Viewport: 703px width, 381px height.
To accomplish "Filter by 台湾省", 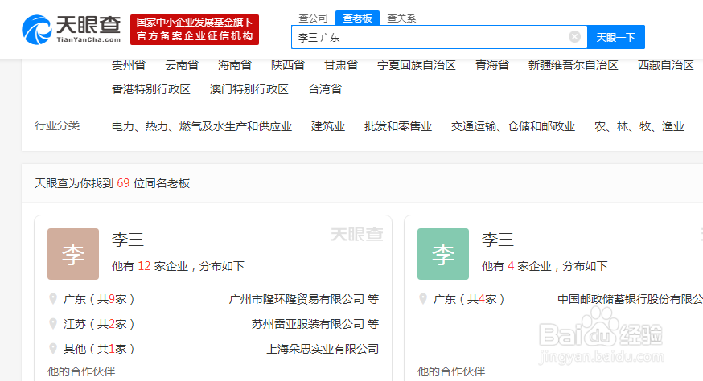I will click(325, 89).
